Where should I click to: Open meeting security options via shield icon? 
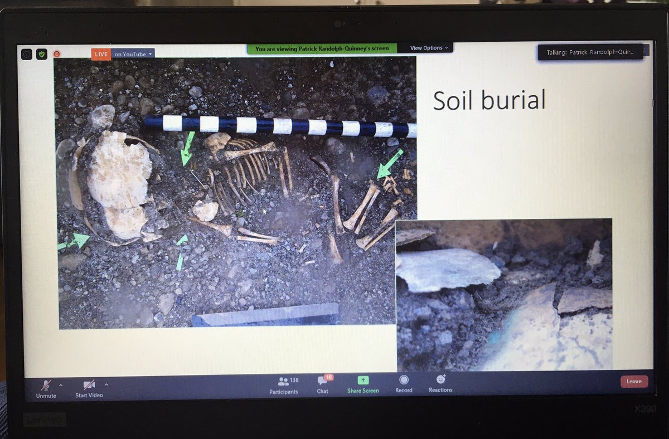[x=40, y=53]
